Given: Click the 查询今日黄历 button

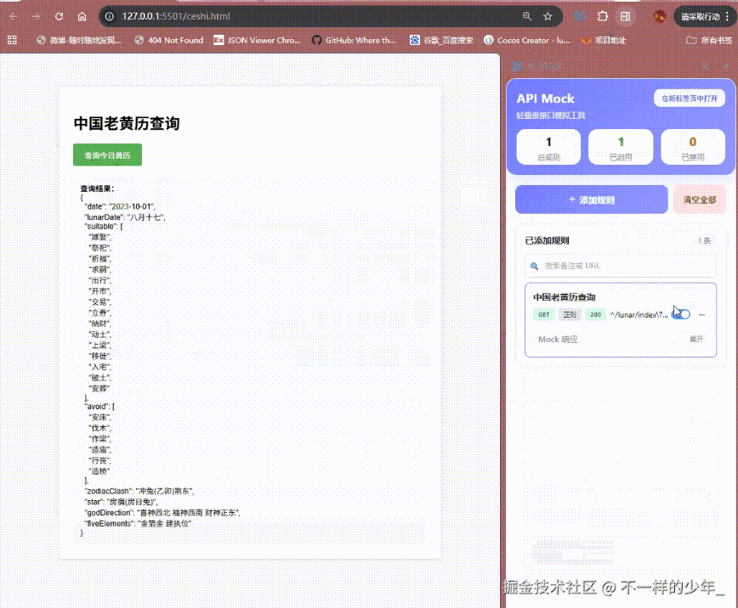Looking at the screenshot, I should pos(106,155).
